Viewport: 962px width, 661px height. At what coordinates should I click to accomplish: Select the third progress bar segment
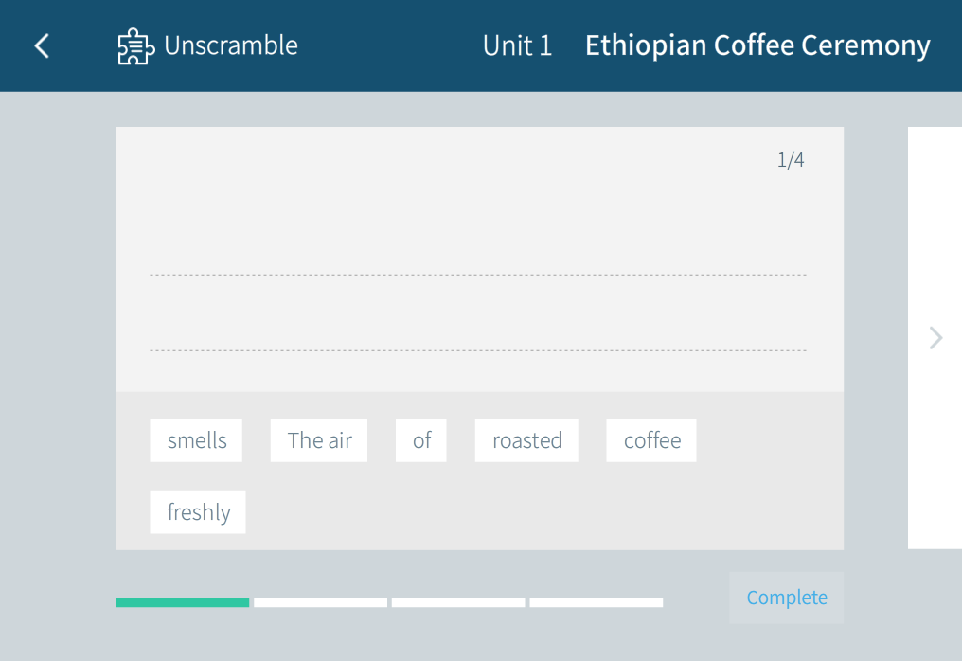[x=458, y=602]
